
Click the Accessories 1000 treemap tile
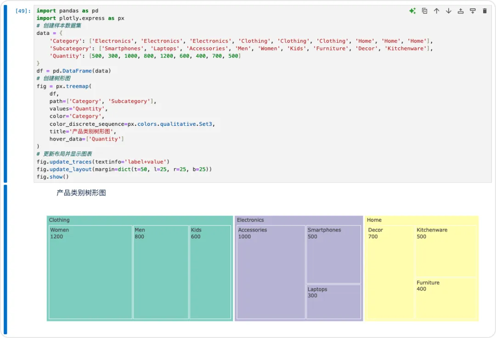(271, 272)
